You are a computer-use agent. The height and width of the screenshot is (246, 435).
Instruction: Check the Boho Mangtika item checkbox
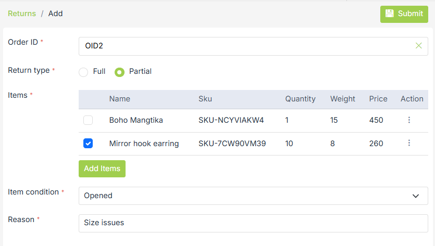point(88,120)
